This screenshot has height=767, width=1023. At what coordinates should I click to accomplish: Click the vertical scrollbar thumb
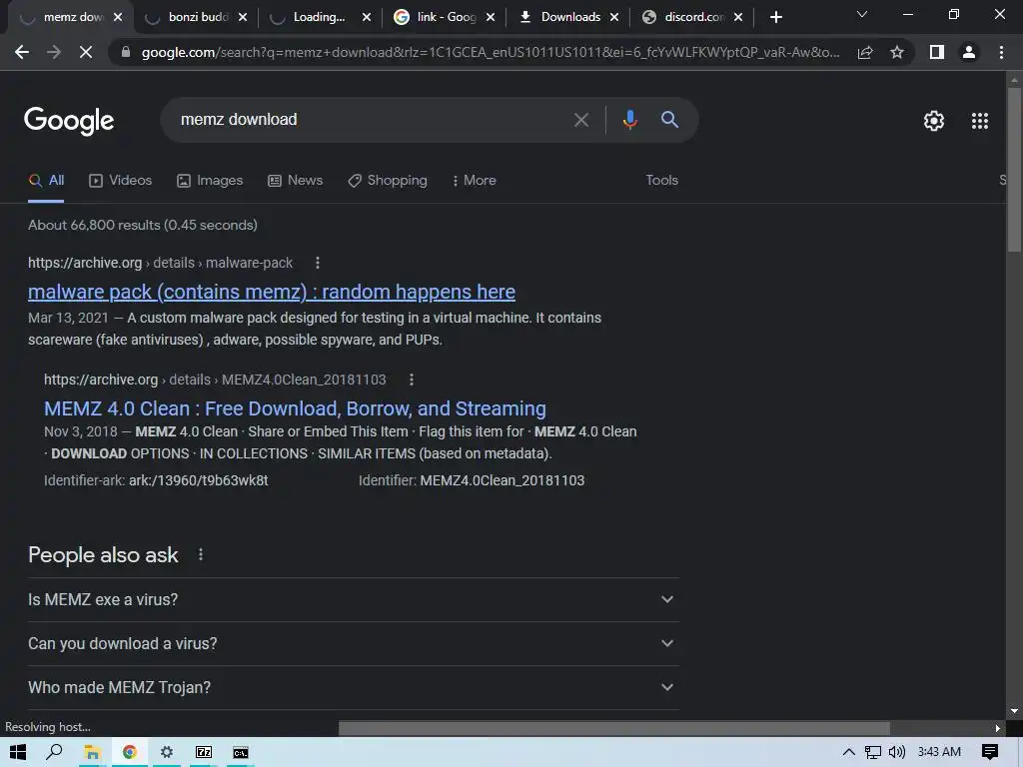(x=1014, y=169)
